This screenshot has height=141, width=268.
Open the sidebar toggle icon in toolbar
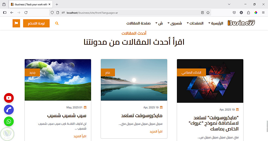pyautogui.click(x=5, y=13)
